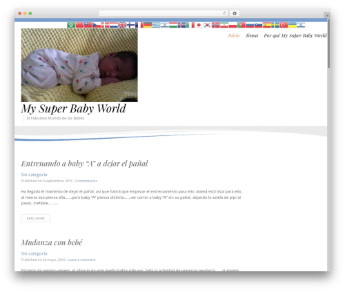Click the Czech Republic flag

point(97,25)
